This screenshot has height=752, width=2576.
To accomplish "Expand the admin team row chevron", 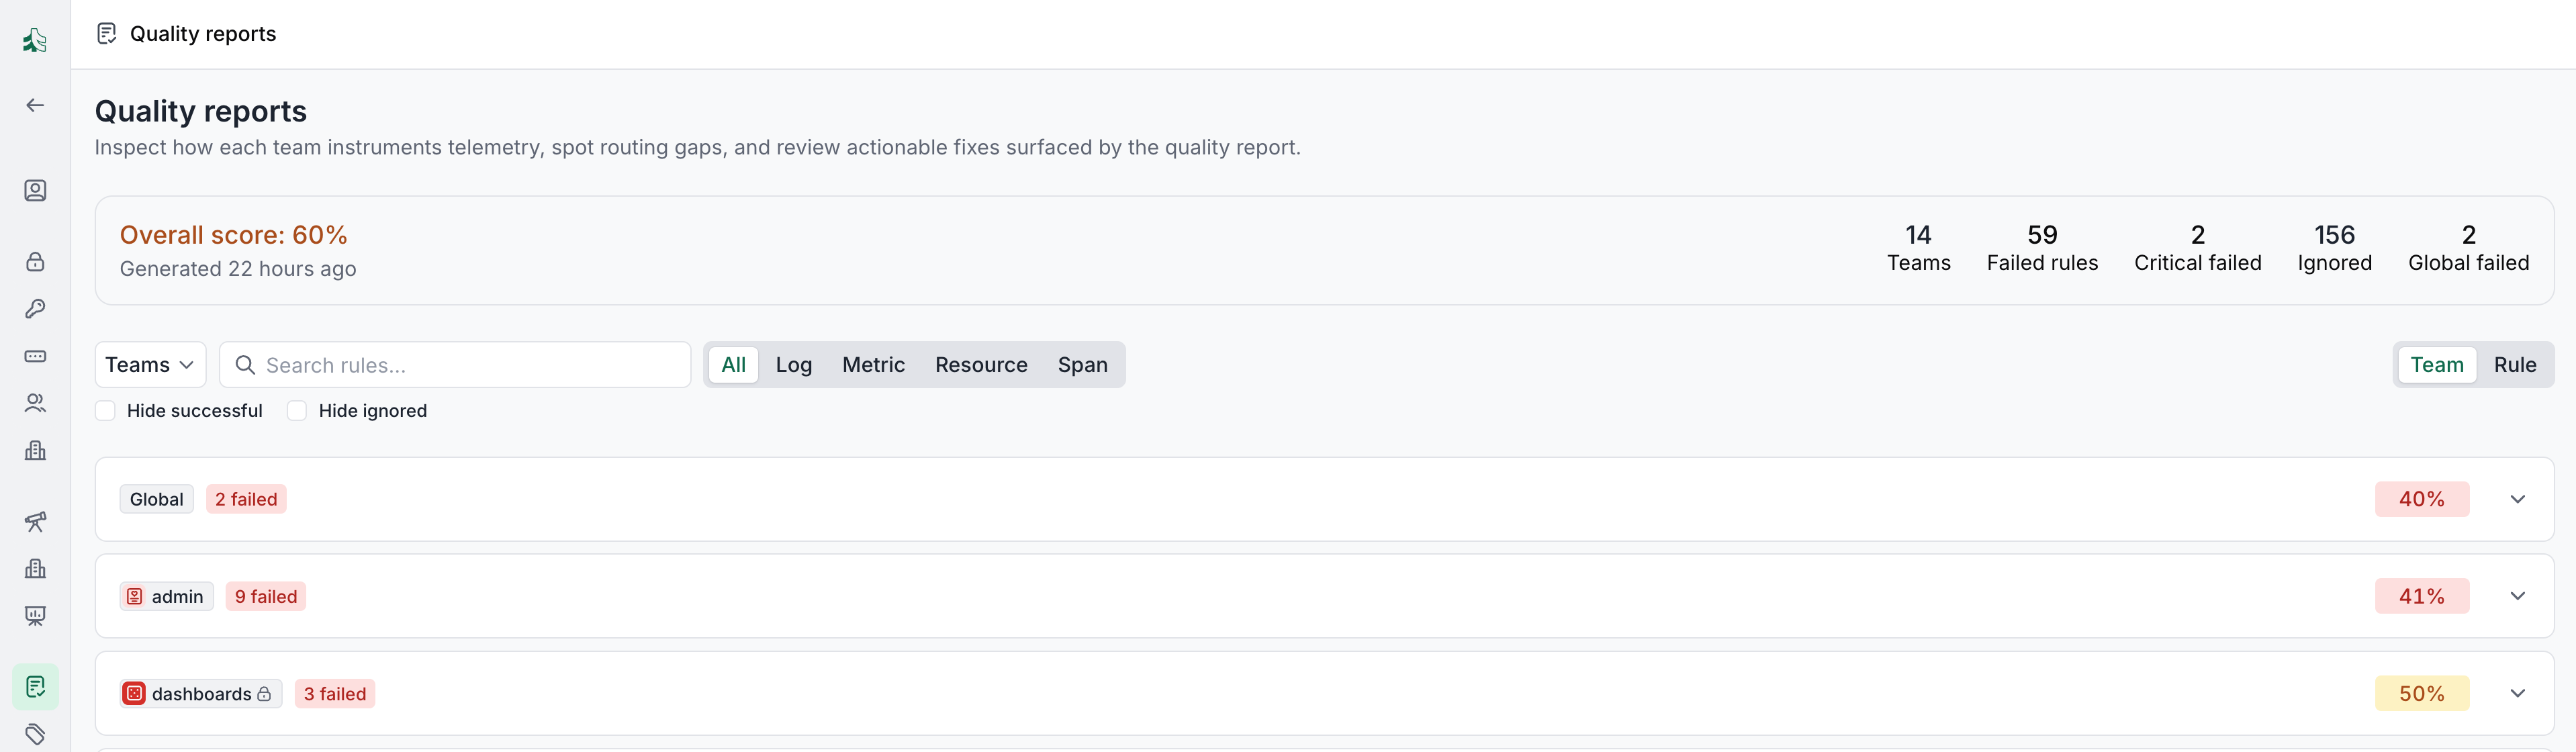I will click(2517, 596).
